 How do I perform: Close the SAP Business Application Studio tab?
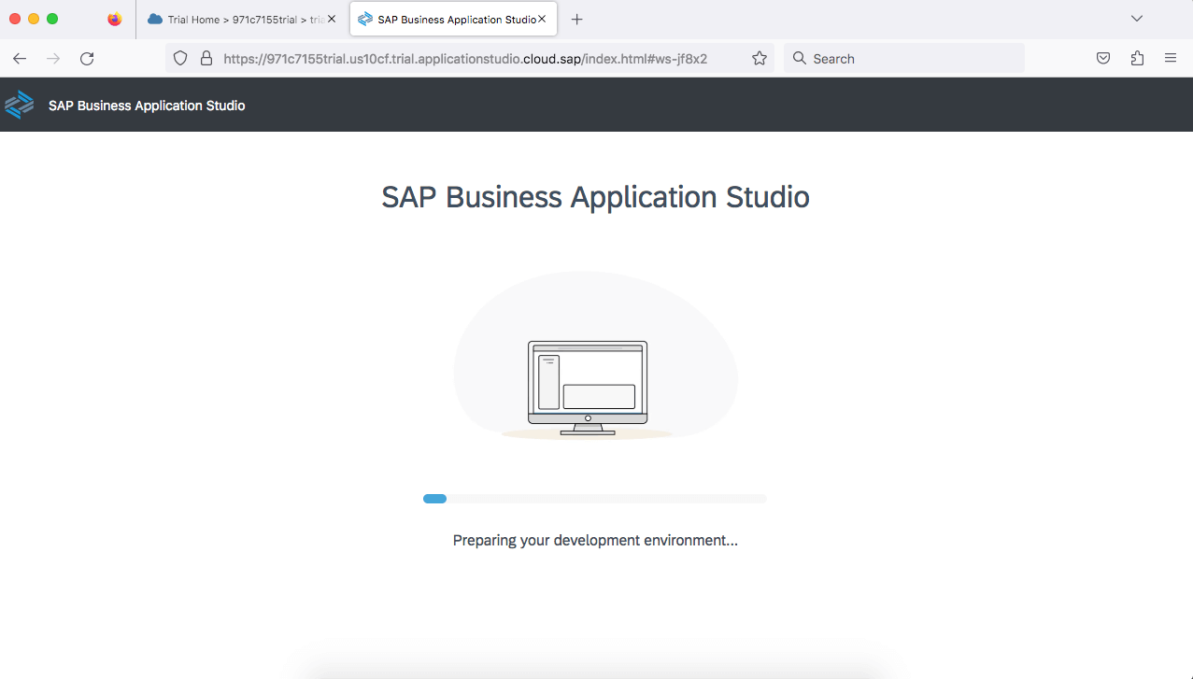coord(542,19)
